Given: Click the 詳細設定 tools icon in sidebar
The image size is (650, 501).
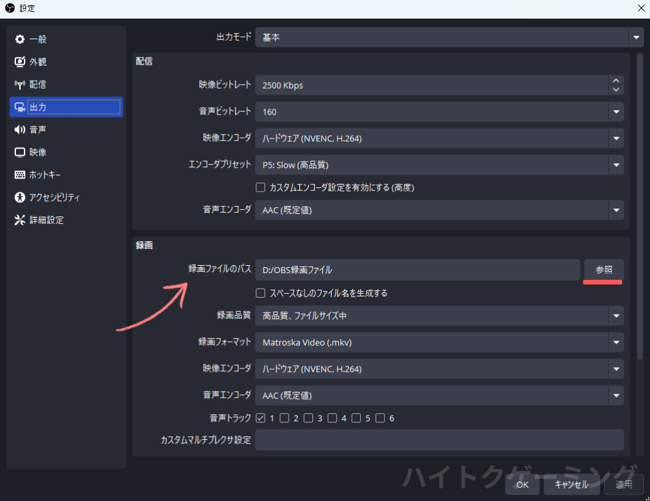Looking at the screenshot, I should tap(19, 220).
